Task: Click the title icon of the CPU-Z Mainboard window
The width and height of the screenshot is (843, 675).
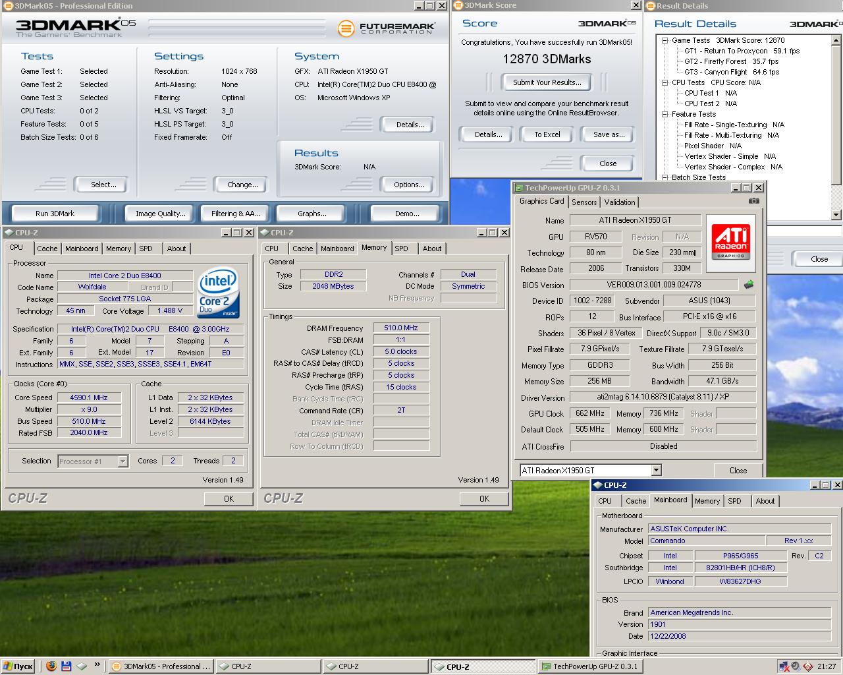Action: point(597,484)
